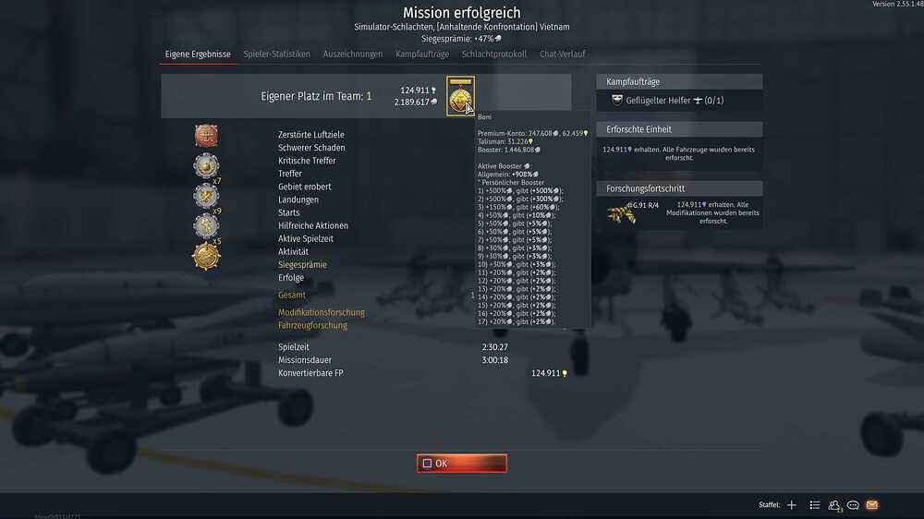Expand the Gesamt total row

tap(292, 296)
